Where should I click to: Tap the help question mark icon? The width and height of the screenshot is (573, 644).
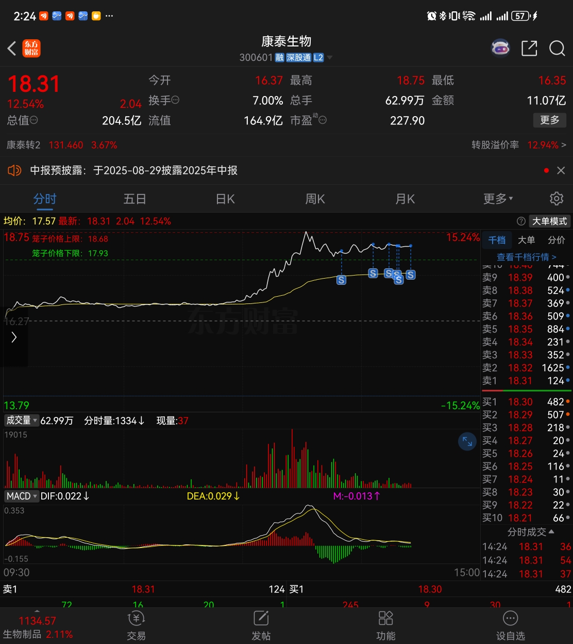pos(521,221)
